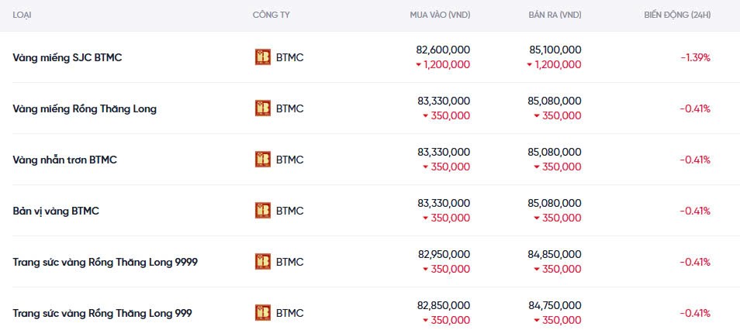Open Trang sức vàng Rồng Thăng Long 999
This screenshot has width=740, height=330.
pos(102,313)
